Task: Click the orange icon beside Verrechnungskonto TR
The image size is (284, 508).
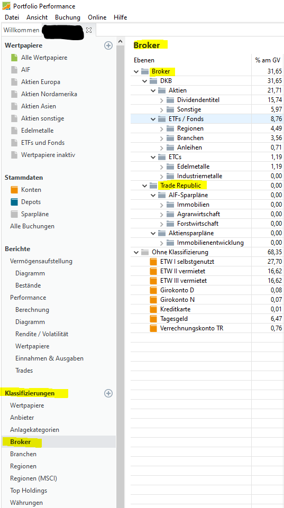Action: click(153, 328)
